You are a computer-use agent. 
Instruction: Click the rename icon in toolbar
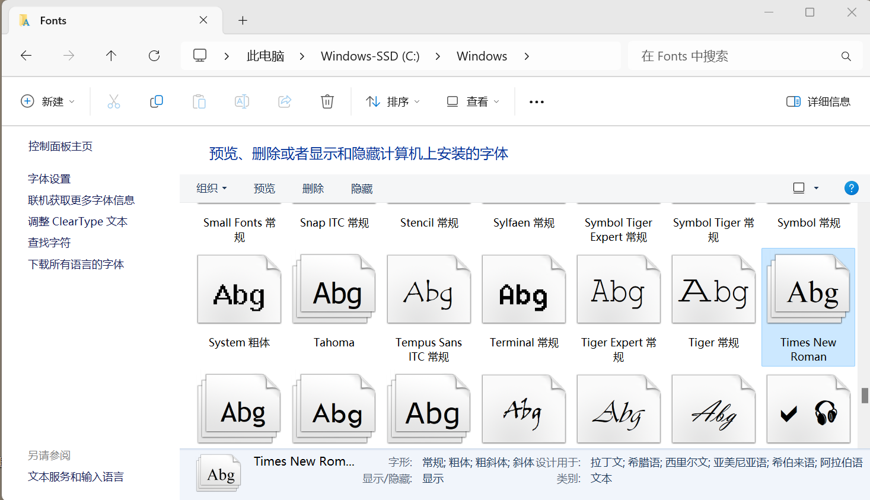pos(242,101)
